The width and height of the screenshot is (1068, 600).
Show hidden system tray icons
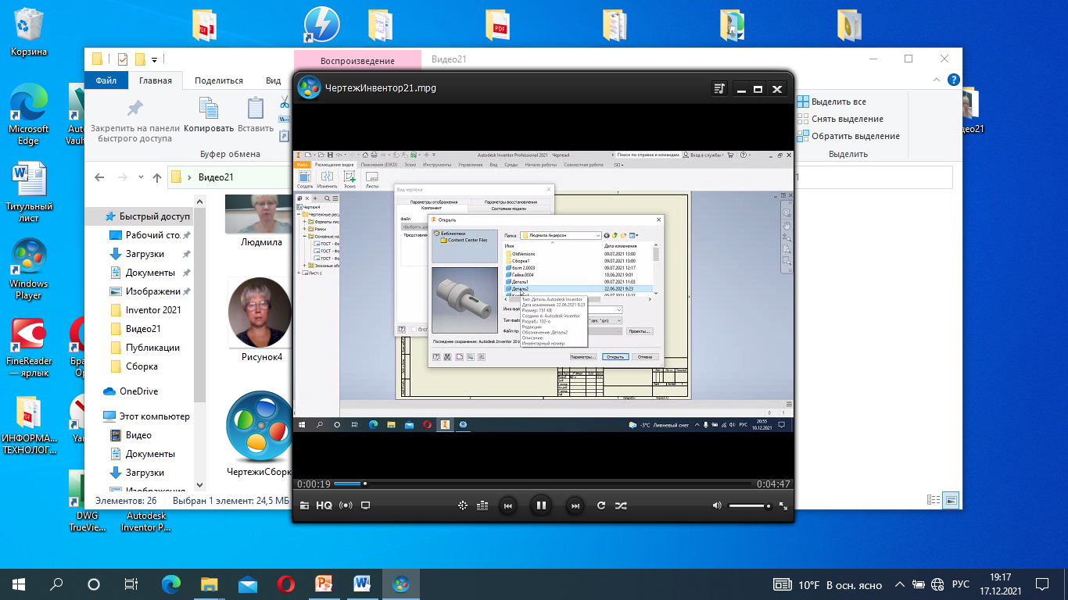click(x=900, y=584)
